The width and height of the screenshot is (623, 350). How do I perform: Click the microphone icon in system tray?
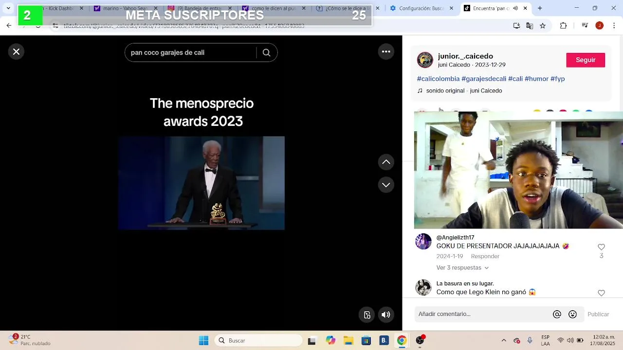point(530,340)
